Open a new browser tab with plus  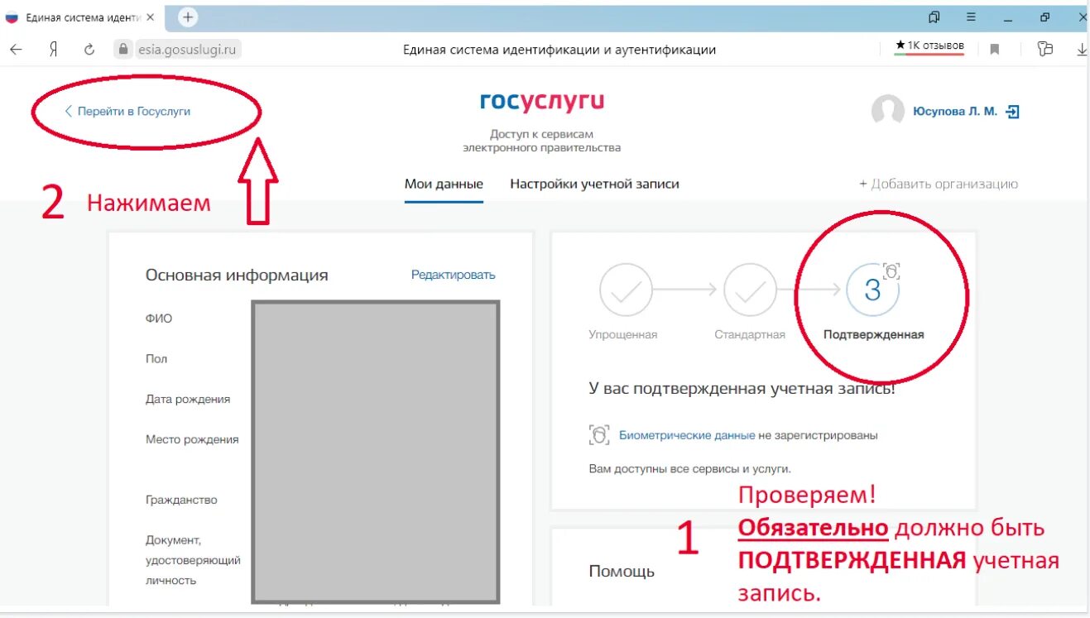pos(188,17)
